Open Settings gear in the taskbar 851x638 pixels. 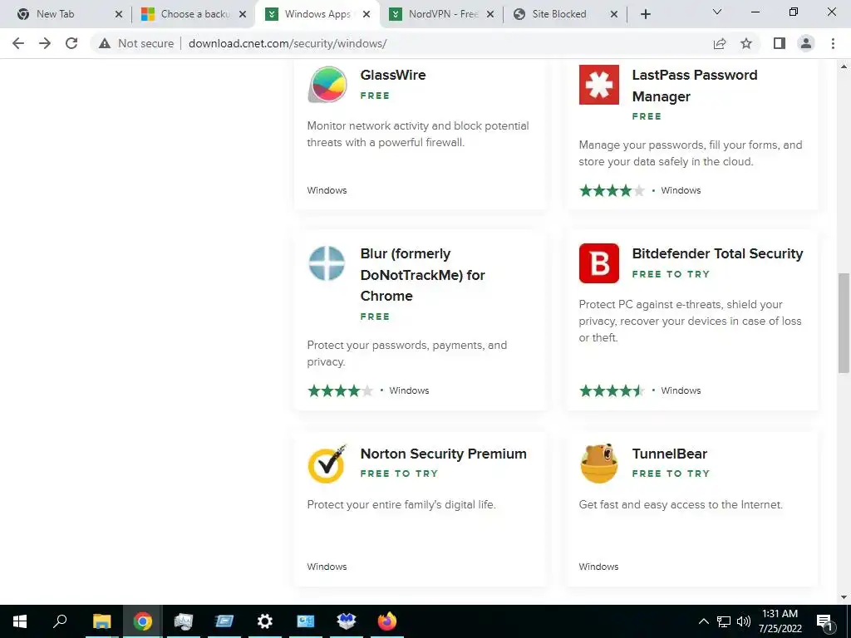tap(265, 621)
